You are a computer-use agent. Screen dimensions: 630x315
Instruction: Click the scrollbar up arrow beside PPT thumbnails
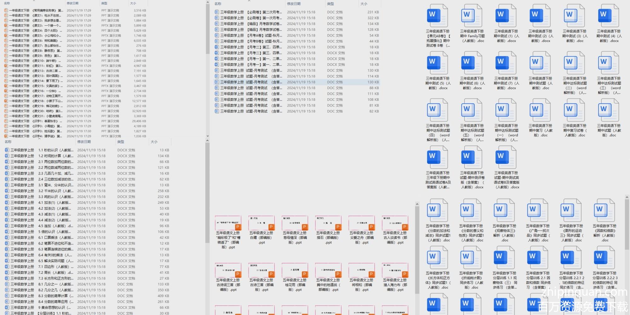click(x=417, y=204)
